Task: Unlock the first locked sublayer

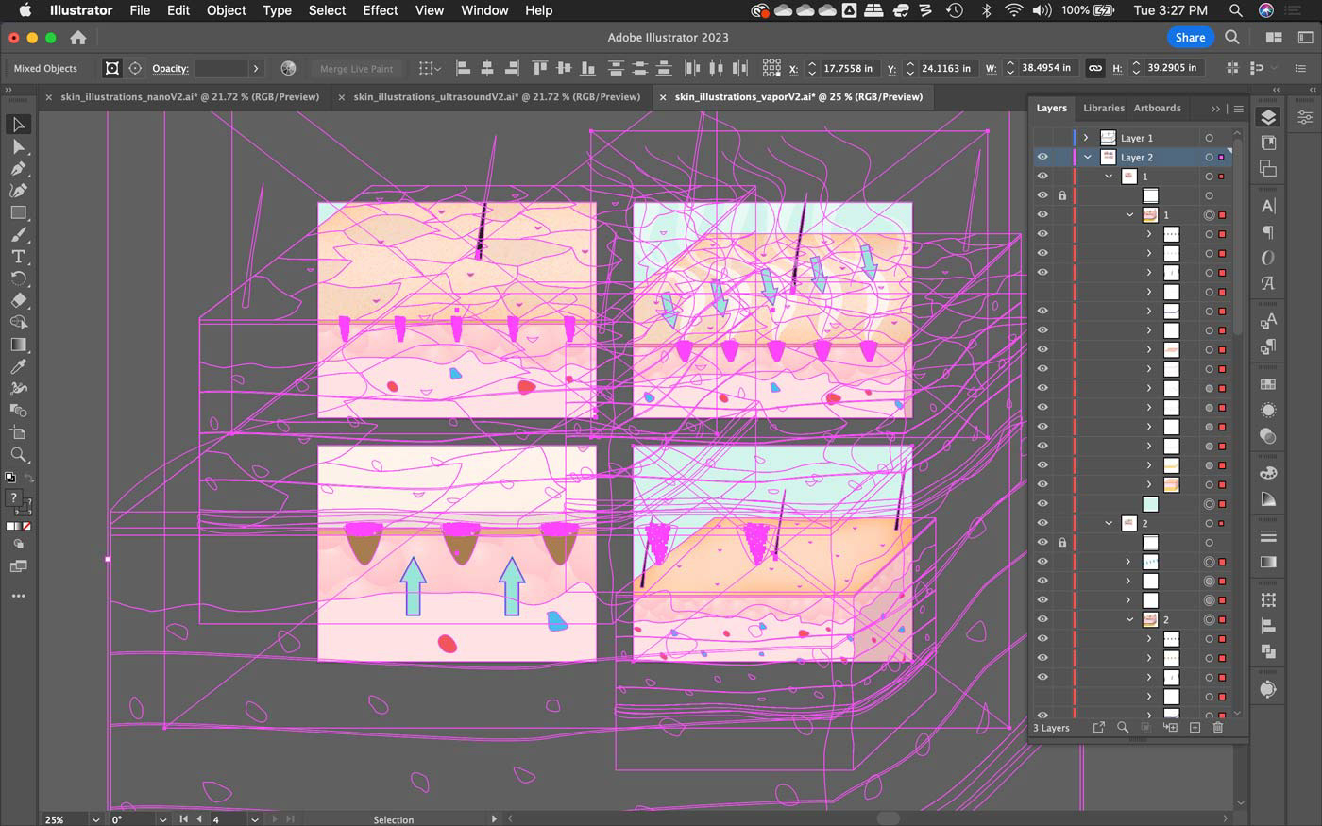Action: tap(1062, 195)
